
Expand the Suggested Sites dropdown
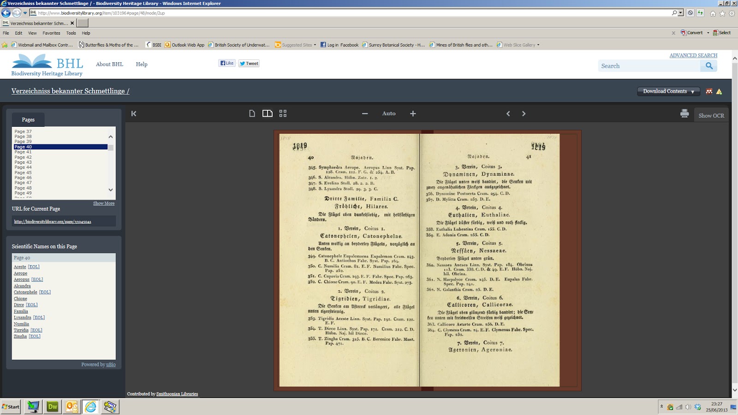point(315,45)
